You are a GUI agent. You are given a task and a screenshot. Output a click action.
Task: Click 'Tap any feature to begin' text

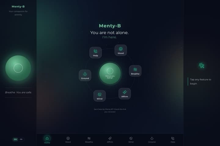(x=200, y=82)
